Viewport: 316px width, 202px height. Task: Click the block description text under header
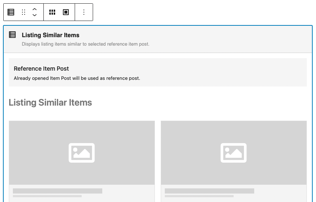(x=85, y=44)
